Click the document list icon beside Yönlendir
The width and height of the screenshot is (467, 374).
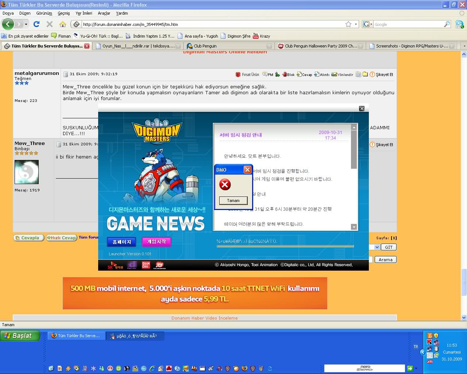pos(359,74)
